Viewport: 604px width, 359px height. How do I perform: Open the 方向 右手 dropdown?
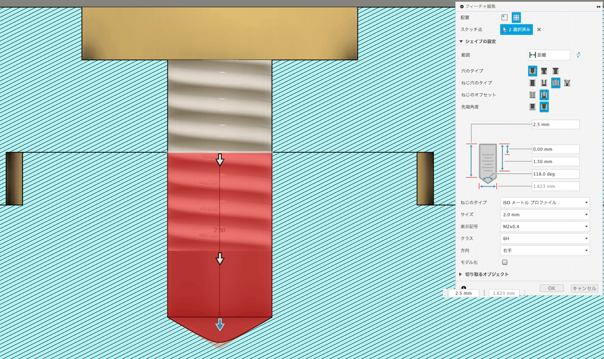tap(545, 250)
